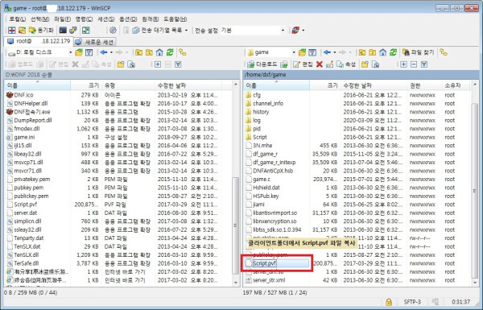
Task: Open the 전송 설정 기본 preset dropdown
Action: pyautogui.click(x=283, y=31)
